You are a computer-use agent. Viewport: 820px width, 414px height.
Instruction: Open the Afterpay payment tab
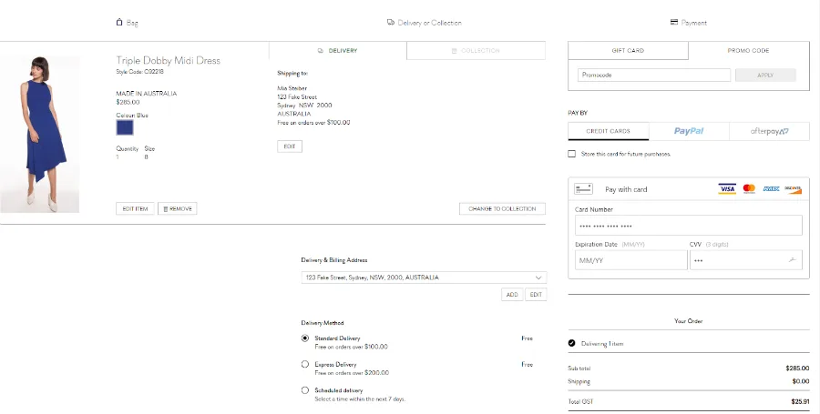[x=769, y=131]
